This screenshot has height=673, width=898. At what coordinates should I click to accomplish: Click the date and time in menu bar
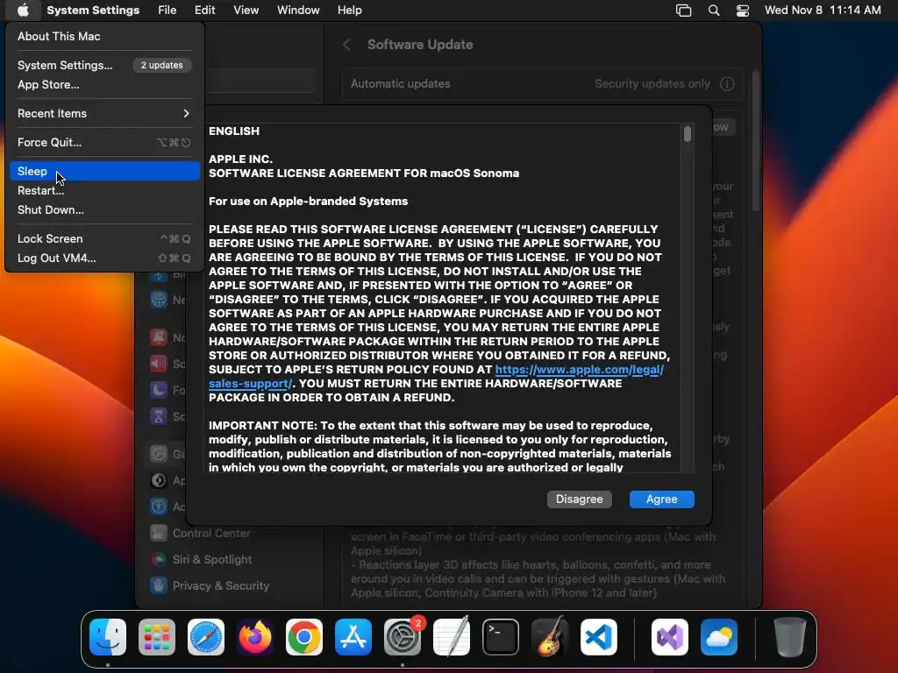823,11
